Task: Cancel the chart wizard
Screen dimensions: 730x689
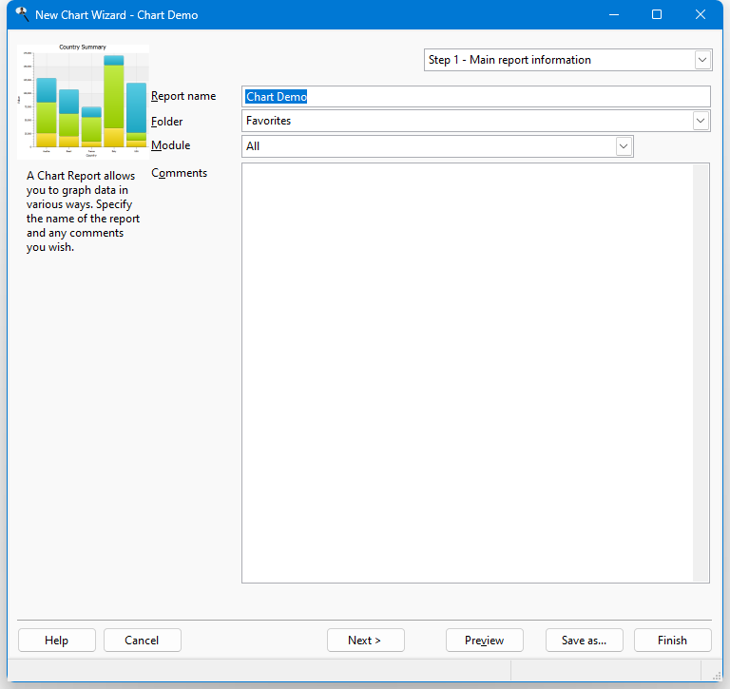Action: click(x=142, y=641)
